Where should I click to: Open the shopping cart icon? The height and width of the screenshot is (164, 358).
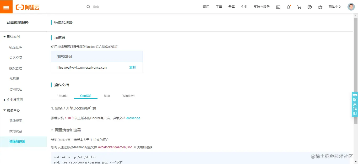tap(299, 7)
